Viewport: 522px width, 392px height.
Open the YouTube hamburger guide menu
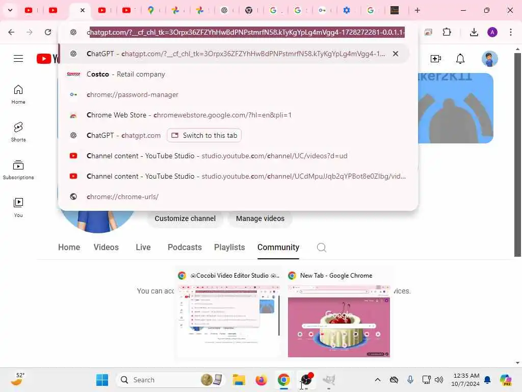(18, 59)
